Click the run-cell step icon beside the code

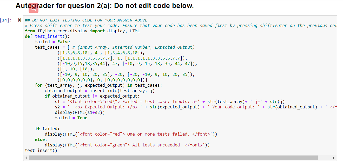[19, 20]
